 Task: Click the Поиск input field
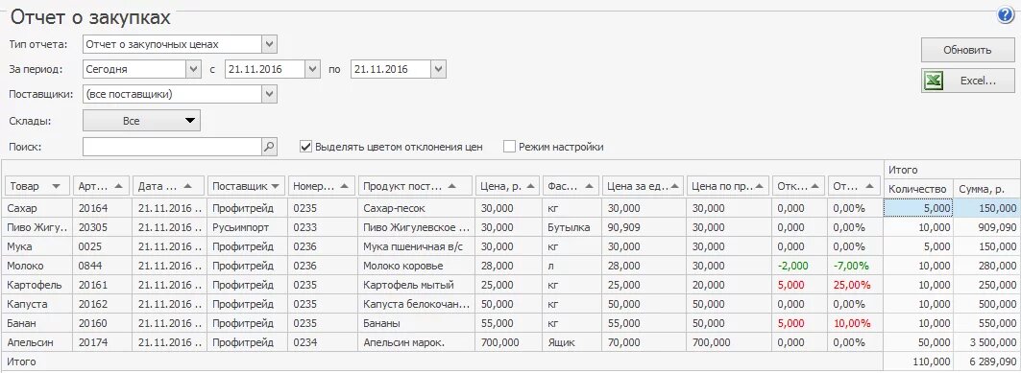tap(172, 147)
